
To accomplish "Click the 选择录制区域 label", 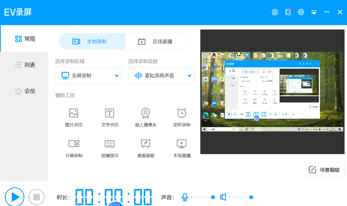I will point(70,61).
